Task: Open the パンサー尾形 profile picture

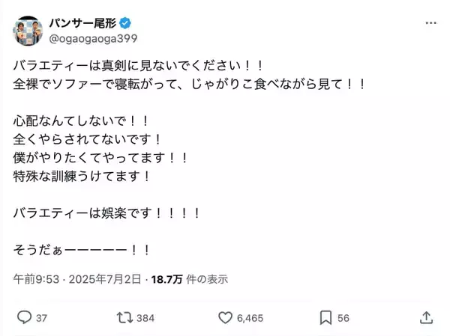Action: (27, 29)
